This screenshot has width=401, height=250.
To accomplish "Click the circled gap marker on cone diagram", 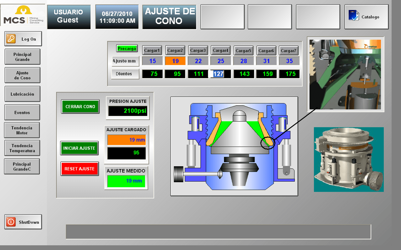I will tap(268, 143).
